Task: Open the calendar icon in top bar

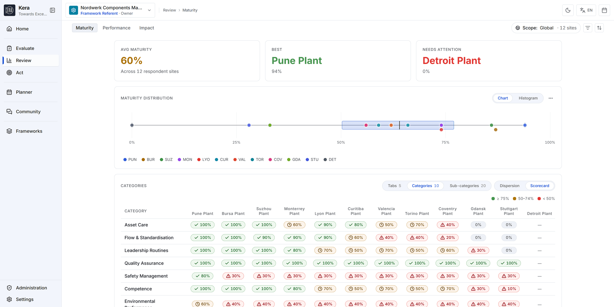Action: coord(604,10)
